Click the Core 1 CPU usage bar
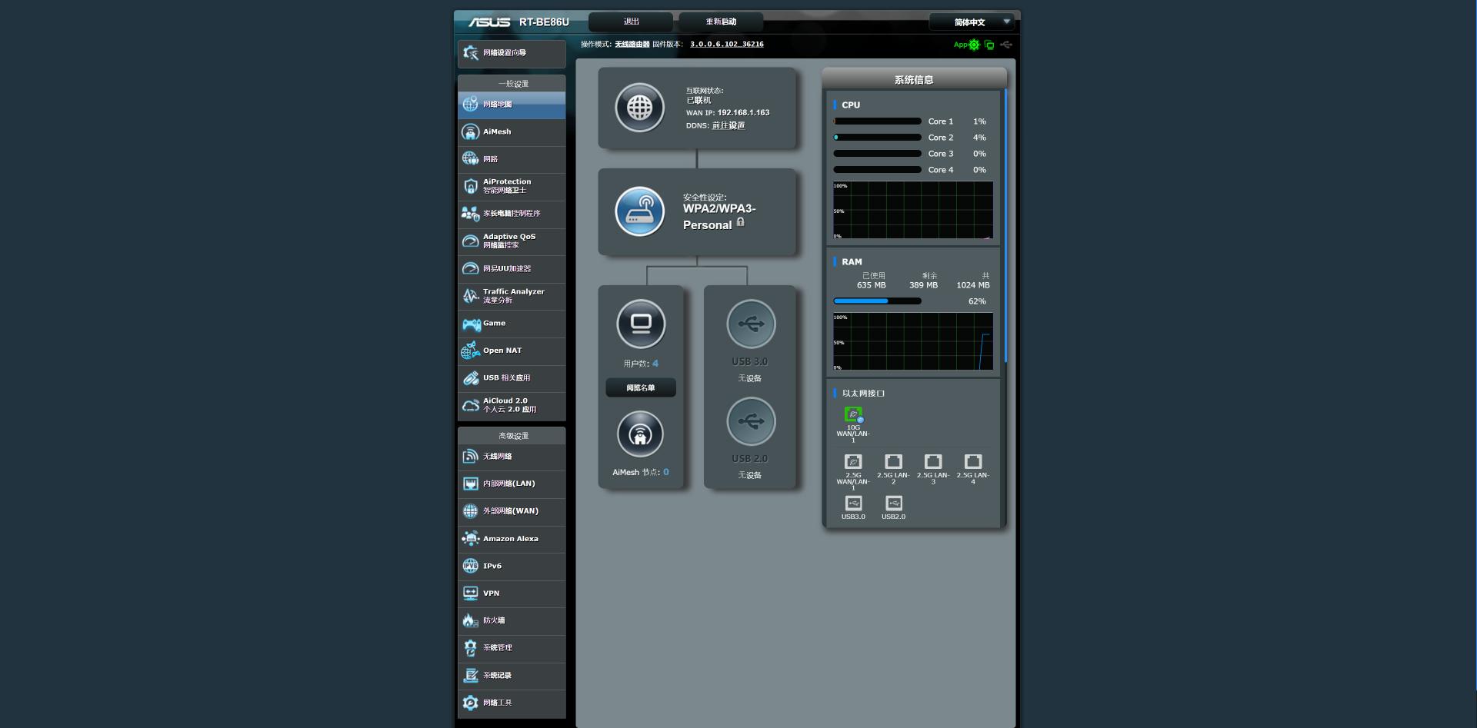 [x=877, y=121]
